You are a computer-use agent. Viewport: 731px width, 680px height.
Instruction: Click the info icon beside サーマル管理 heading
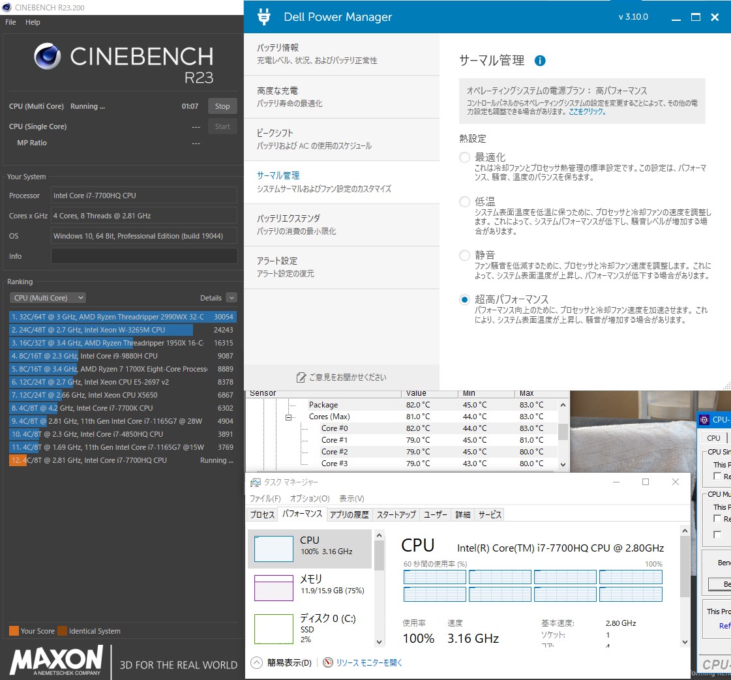click(x=540, y=61)
